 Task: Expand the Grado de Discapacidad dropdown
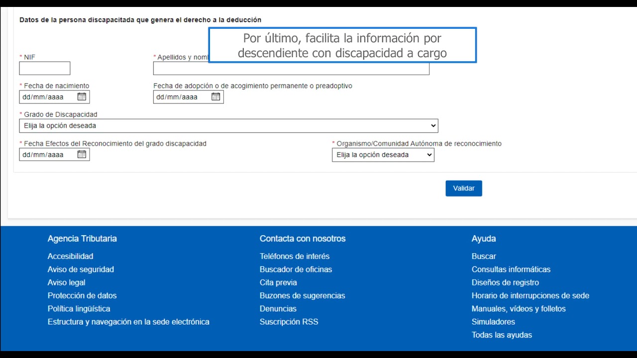pos(228,126)
